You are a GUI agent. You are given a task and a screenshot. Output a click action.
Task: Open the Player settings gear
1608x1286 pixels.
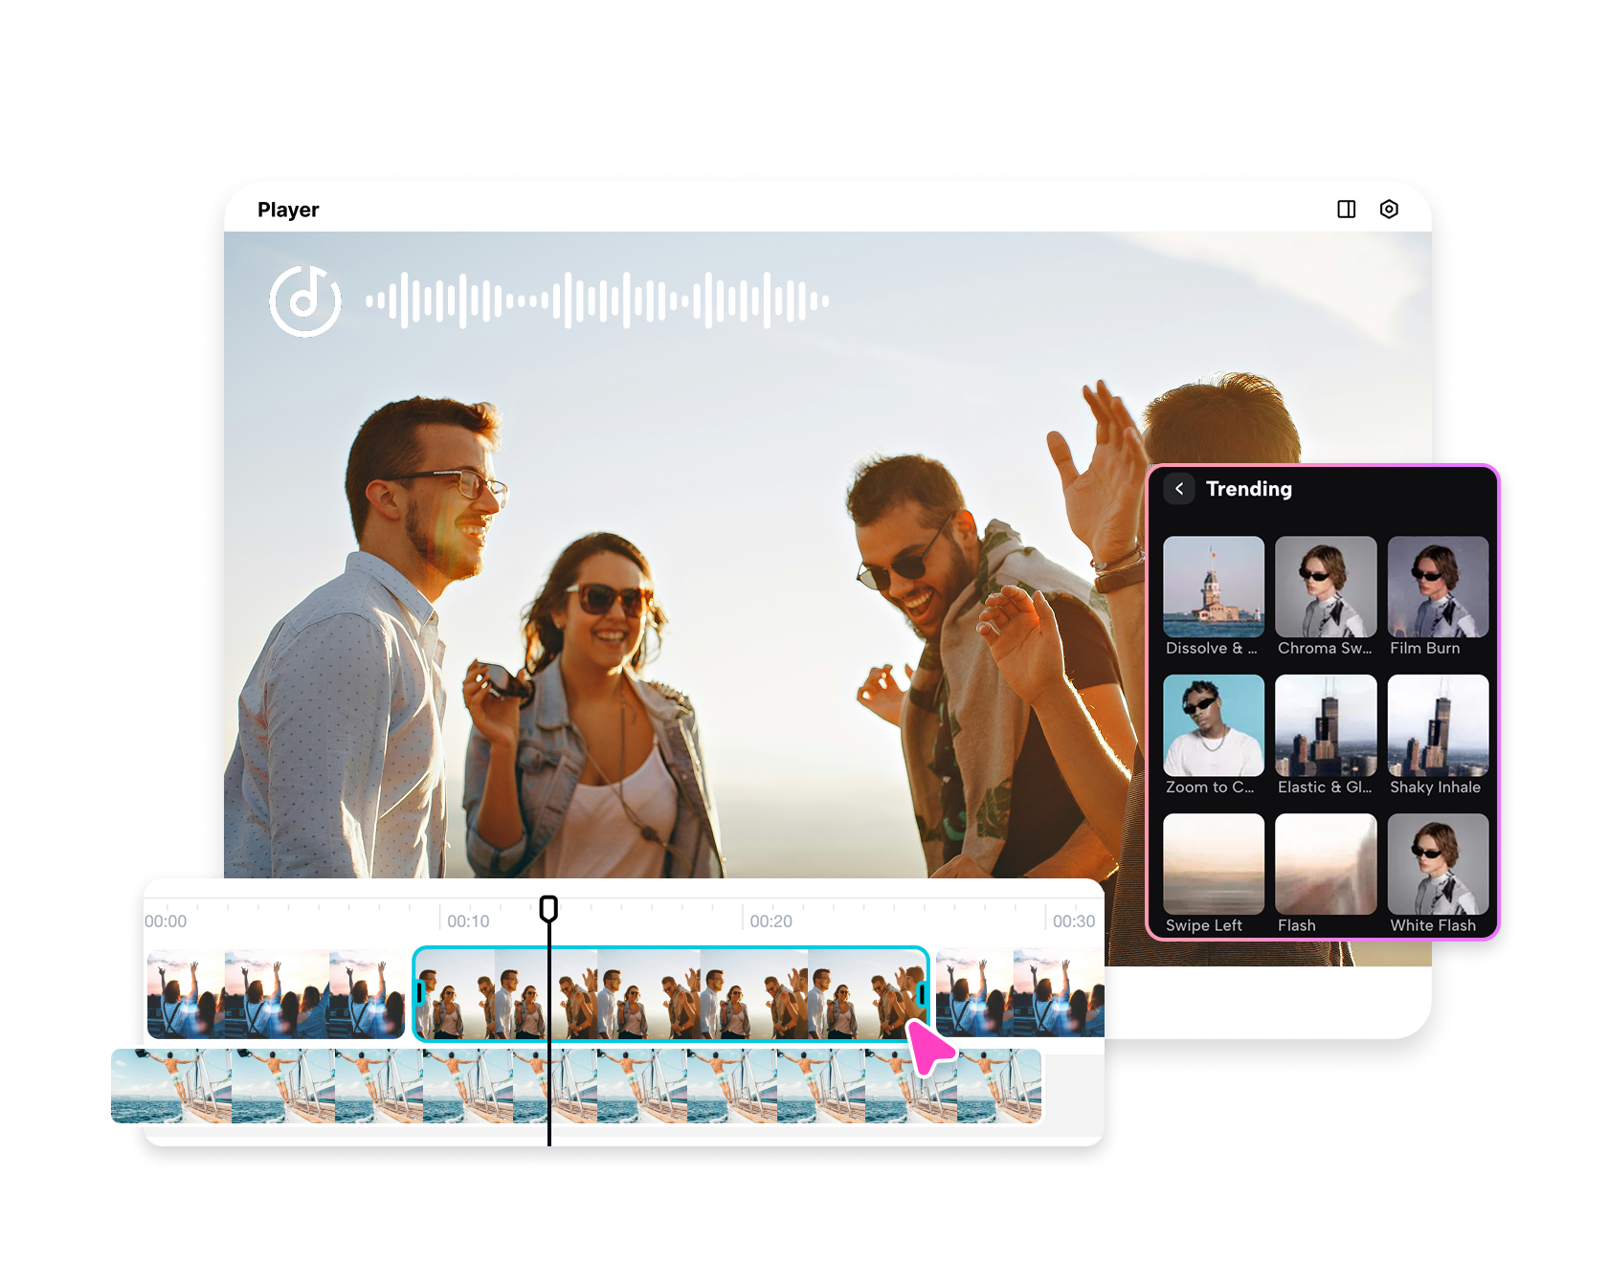click(1390, 209)
